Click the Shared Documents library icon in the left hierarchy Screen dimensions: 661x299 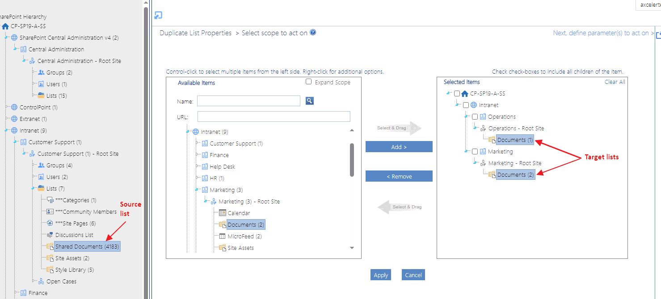click(x=49, y=246)
